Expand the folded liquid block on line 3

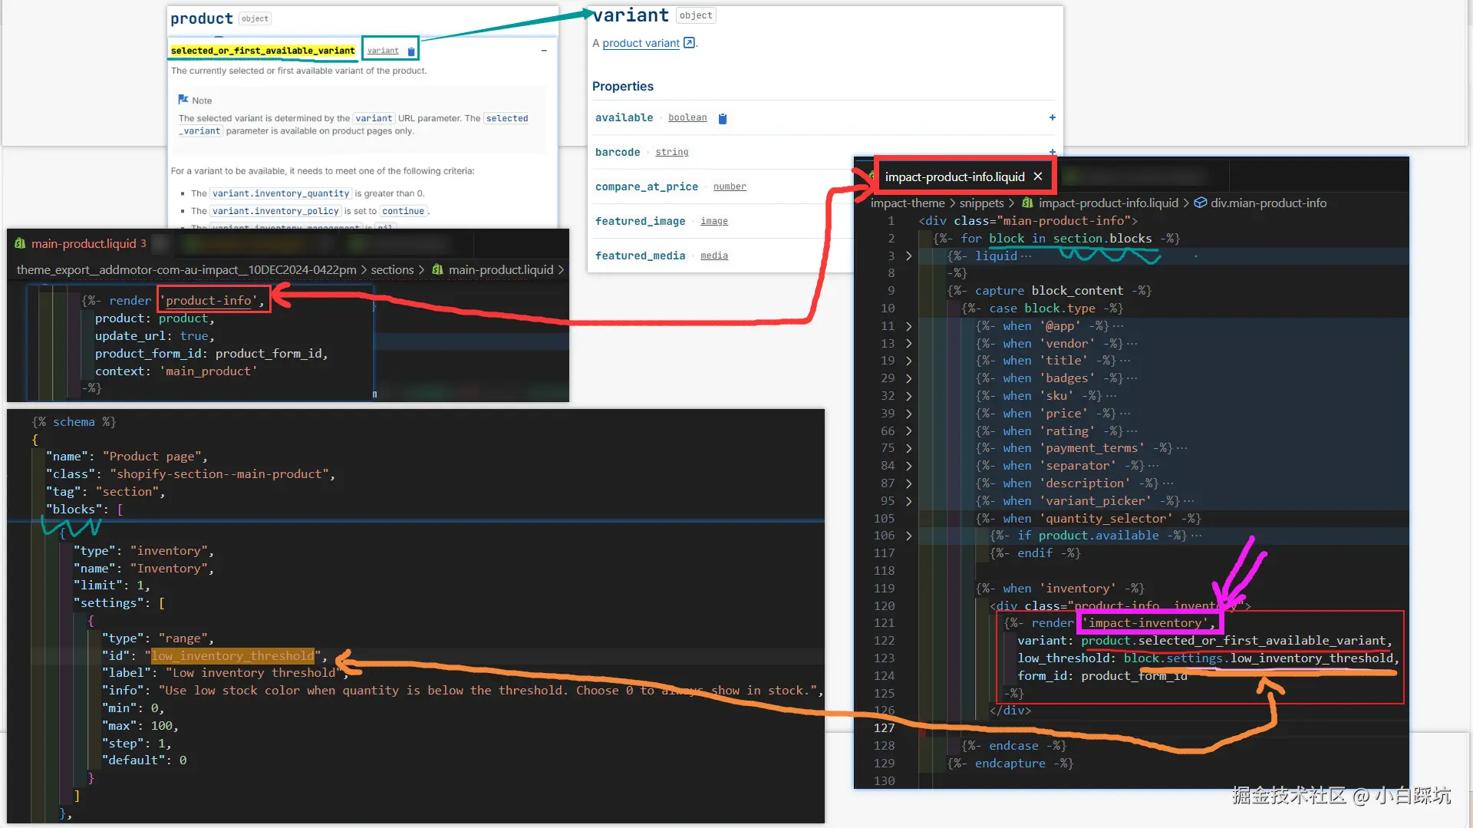click(x=909, y=256)
